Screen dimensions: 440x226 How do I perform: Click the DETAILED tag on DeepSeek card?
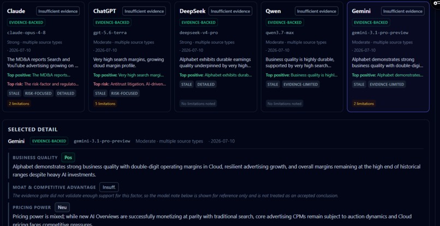206,85
